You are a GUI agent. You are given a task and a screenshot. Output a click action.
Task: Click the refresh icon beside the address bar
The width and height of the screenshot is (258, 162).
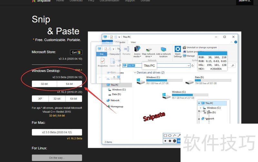point(193,66)
